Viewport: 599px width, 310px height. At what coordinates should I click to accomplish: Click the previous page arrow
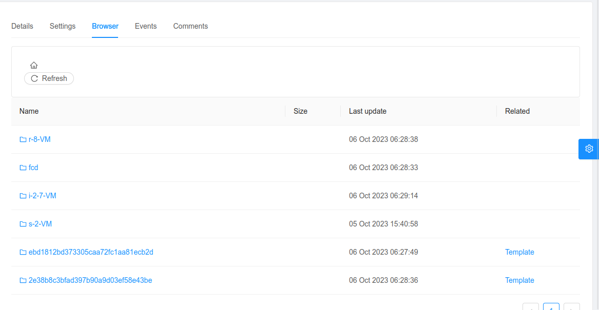click(x=531, y=307)
